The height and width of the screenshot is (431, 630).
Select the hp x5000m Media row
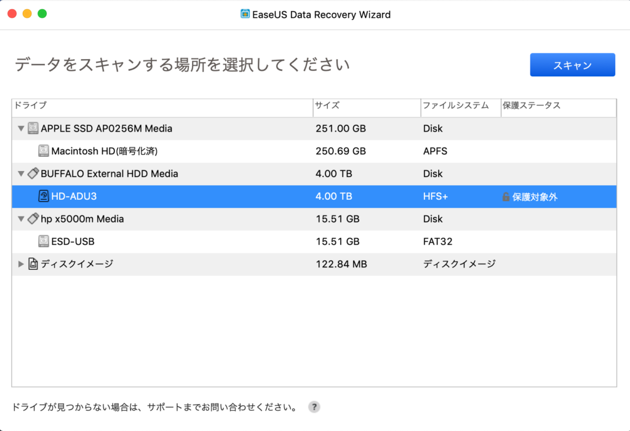point(314,219)
